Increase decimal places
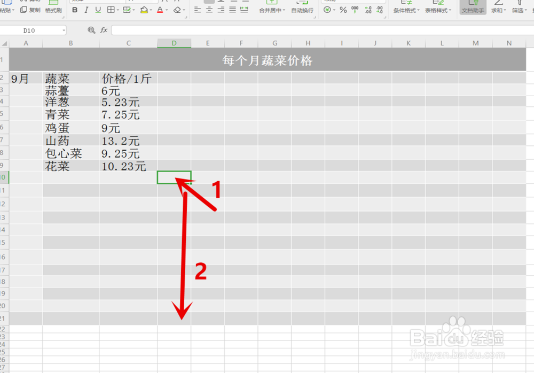This screenshot has width=534, height=373. click(x=368, y=10)
